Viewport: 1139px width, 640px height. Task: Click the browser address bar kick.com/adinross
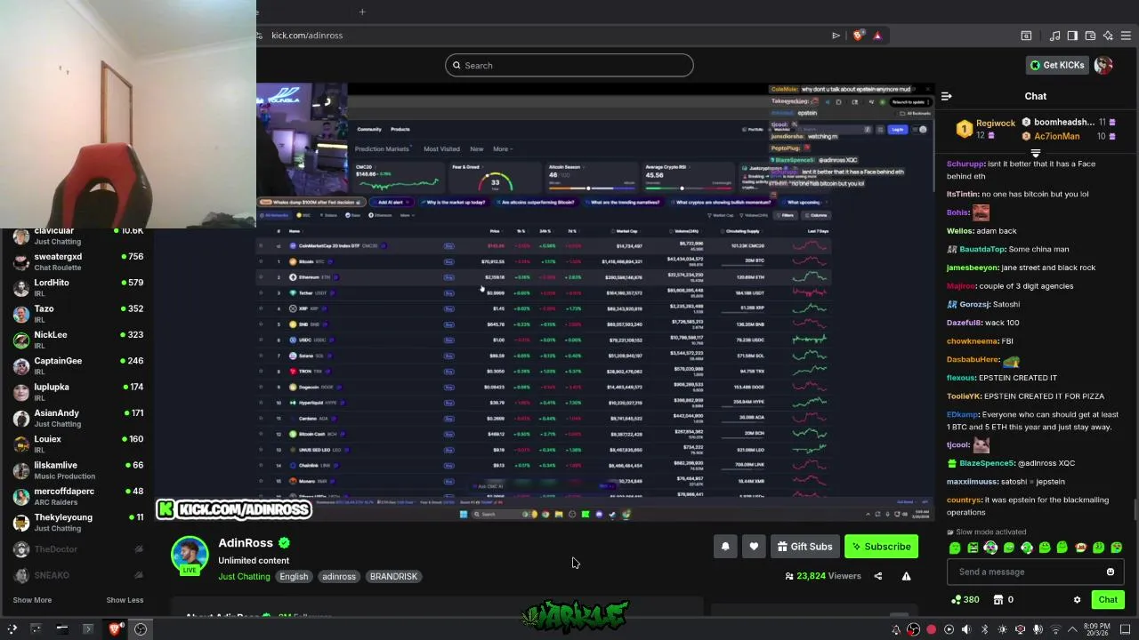(x=307, y=36)
